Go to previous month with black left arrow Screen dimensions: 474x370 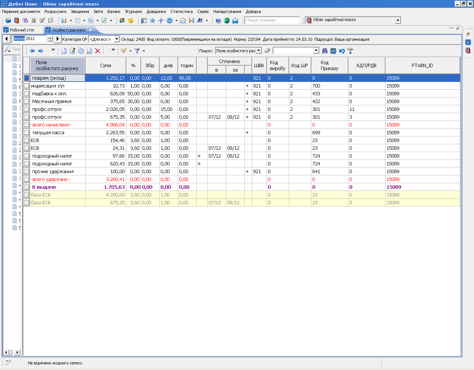pos(7,39)
